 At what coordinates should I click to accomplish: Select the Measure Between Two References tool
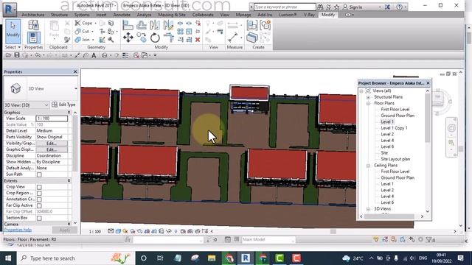pyautogui.click(x=233, y=38)
